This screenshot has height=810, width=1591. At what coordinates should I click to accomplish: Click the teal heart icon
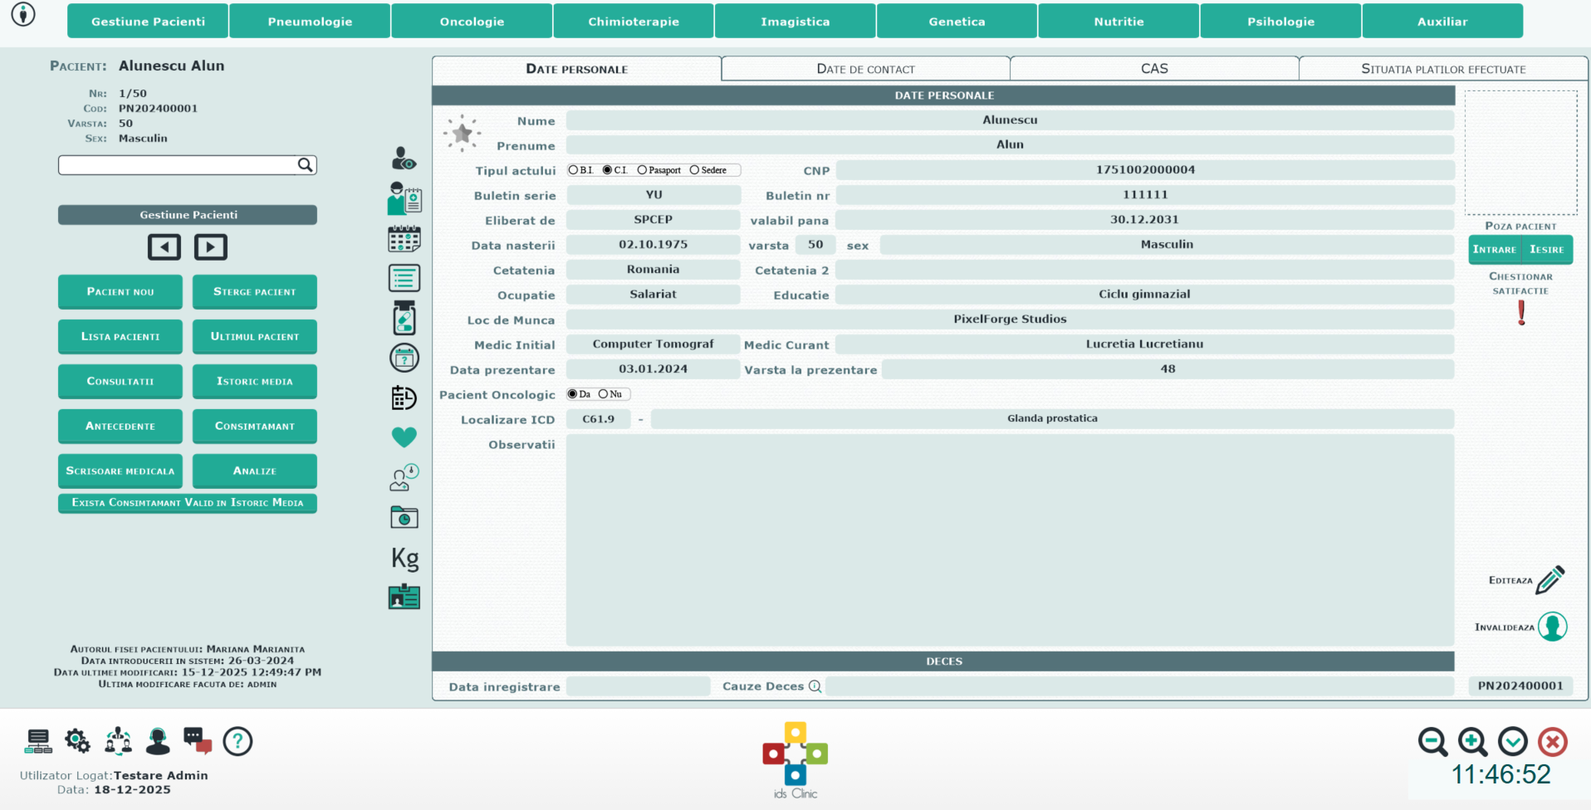404,437
